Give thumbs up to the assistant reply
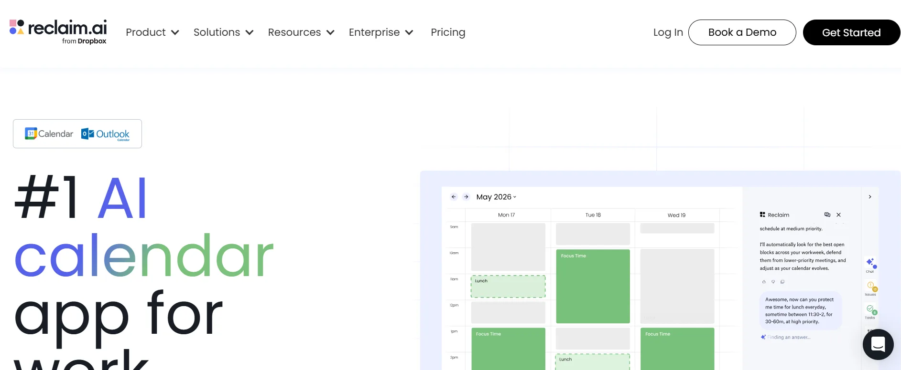901x370 pixels. [764, 282]
